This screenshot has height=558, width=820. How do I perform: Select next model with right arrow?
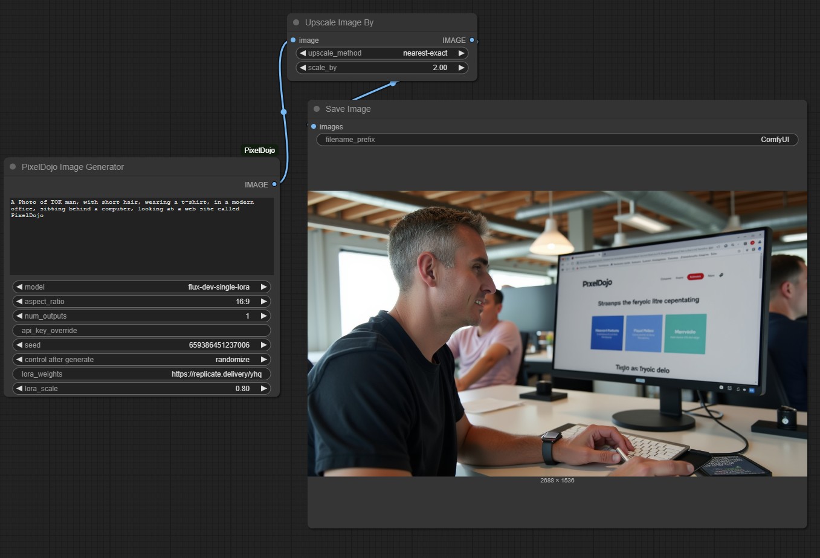[x=263, y=287]
